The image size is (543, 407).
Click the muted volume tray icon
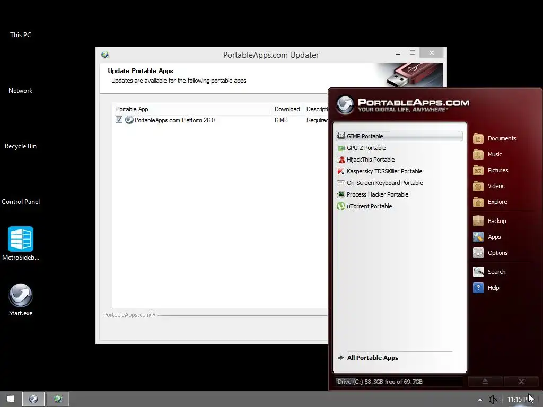tap(493, 400)
